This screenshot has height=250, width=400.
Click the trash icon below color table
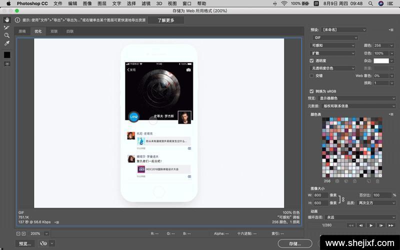(x=377, y=181)
